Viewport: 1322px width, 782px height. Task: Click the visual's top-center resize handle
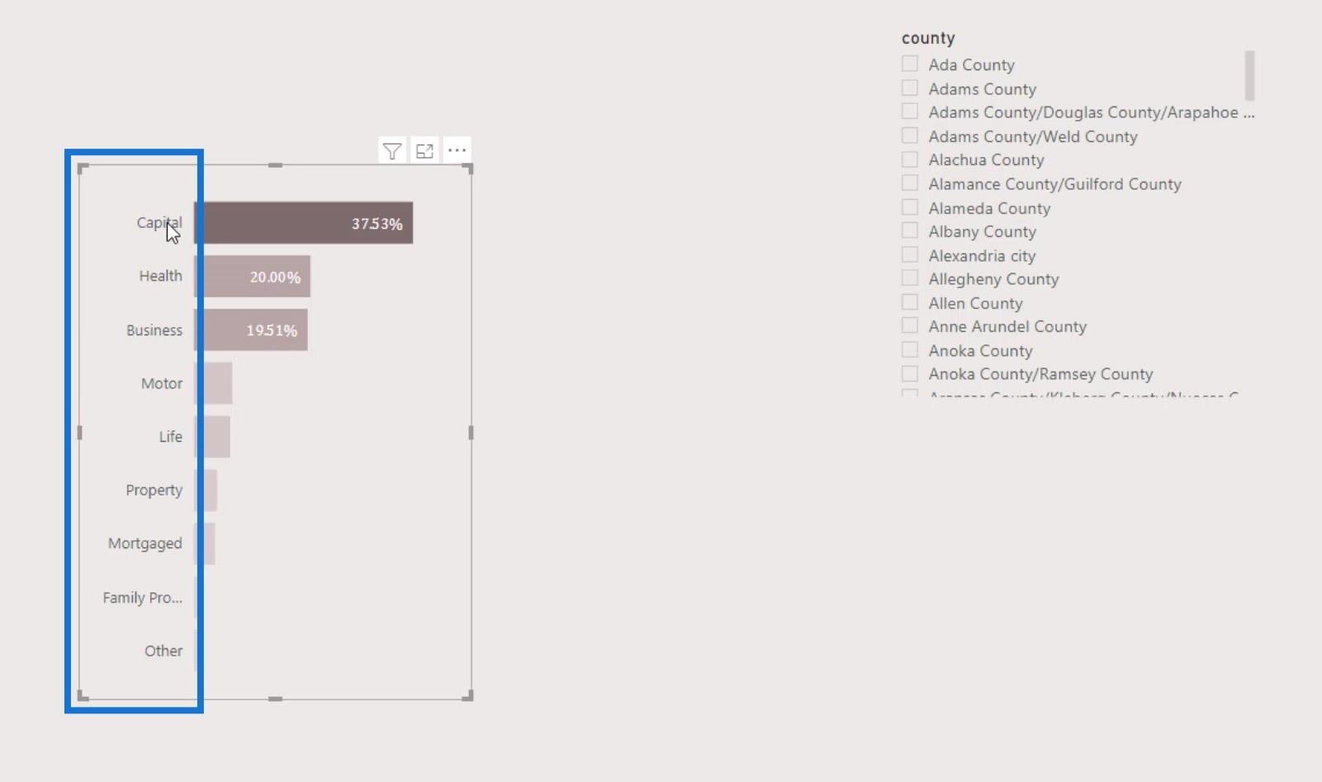point(275,165)
